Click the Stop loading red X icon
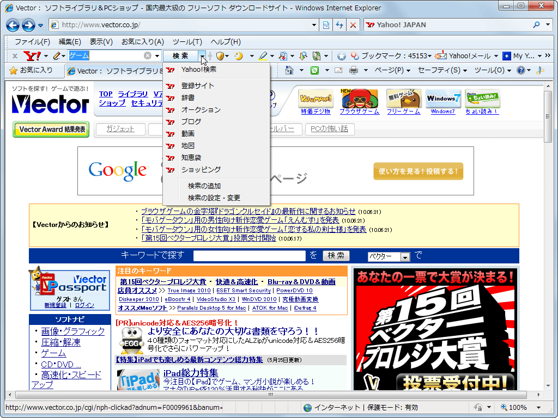This screenshot has height=418, width=558. click(353, 25)
